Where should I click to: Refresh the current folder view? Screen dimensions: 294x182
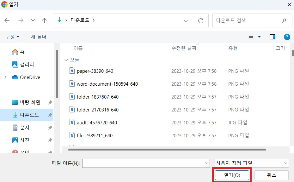click(201, 20)
